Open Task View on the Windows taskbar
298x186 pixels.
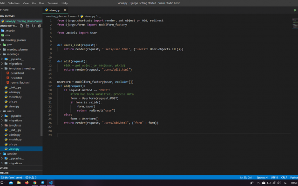(x=2, y=183)
